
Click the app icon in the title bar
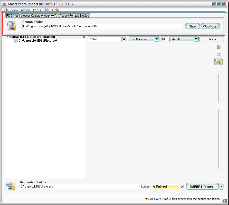[x=4, y=4]
